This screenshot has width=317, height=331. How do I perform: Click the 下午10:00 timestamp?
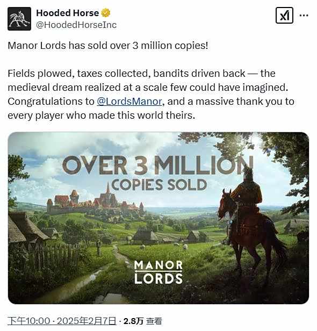pyautogui.click(x=28, y=321)
